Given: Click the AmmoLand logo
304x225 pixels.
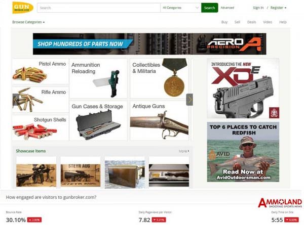Looking at the screenshot, I should click(280, 203).
